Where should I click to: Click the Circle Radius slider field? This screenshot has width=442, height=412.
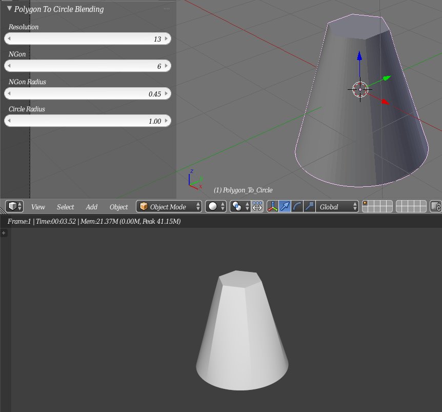pos(87,121)
